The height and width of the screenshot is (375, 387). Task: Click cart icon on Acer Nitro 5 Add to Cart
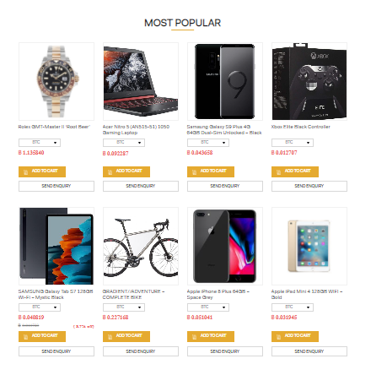(x=110, y=172)
